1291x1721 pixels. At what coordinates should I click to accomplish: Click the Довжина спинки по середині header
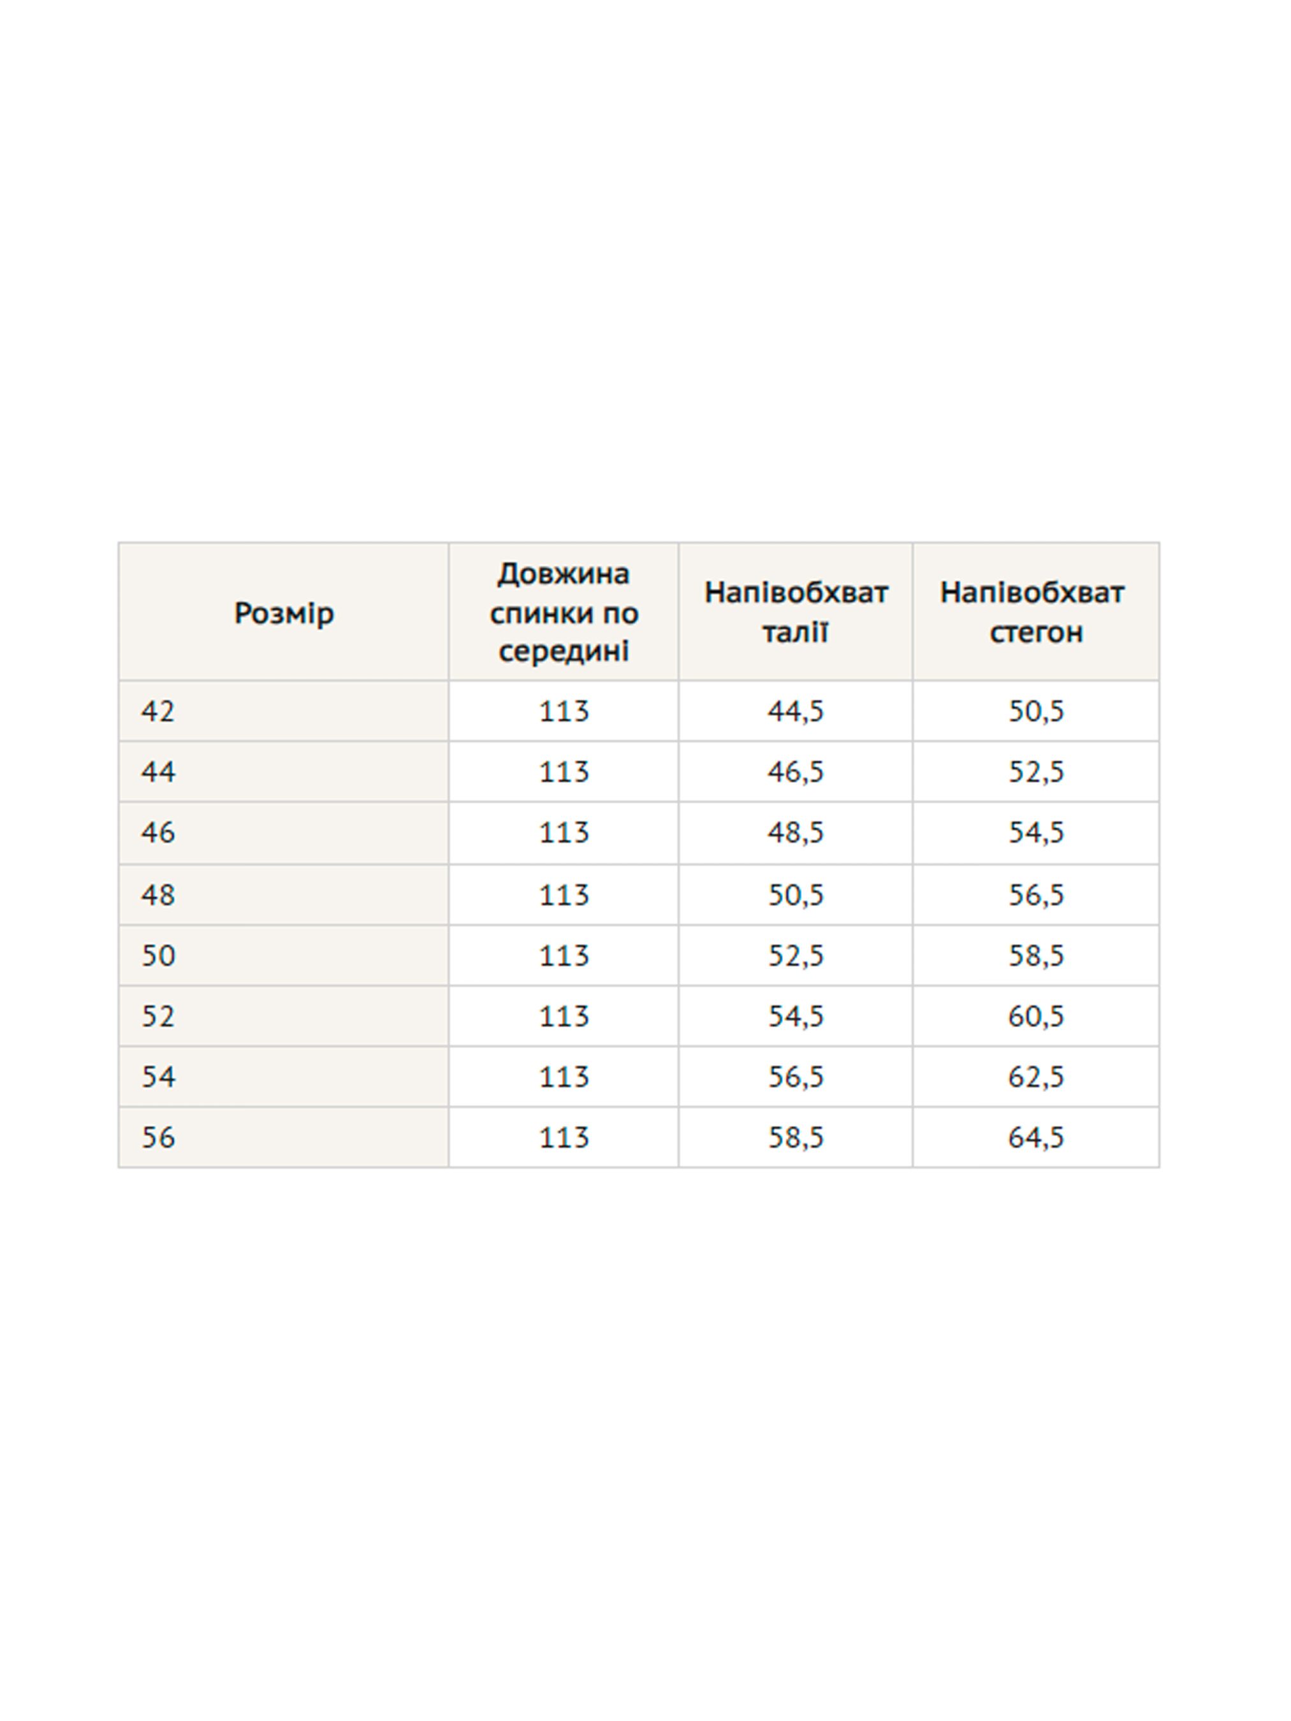point(564,613)
